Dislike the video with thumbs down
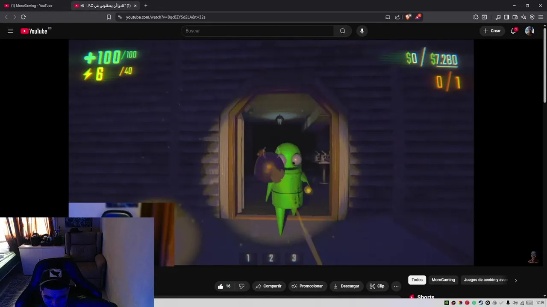 241,286
